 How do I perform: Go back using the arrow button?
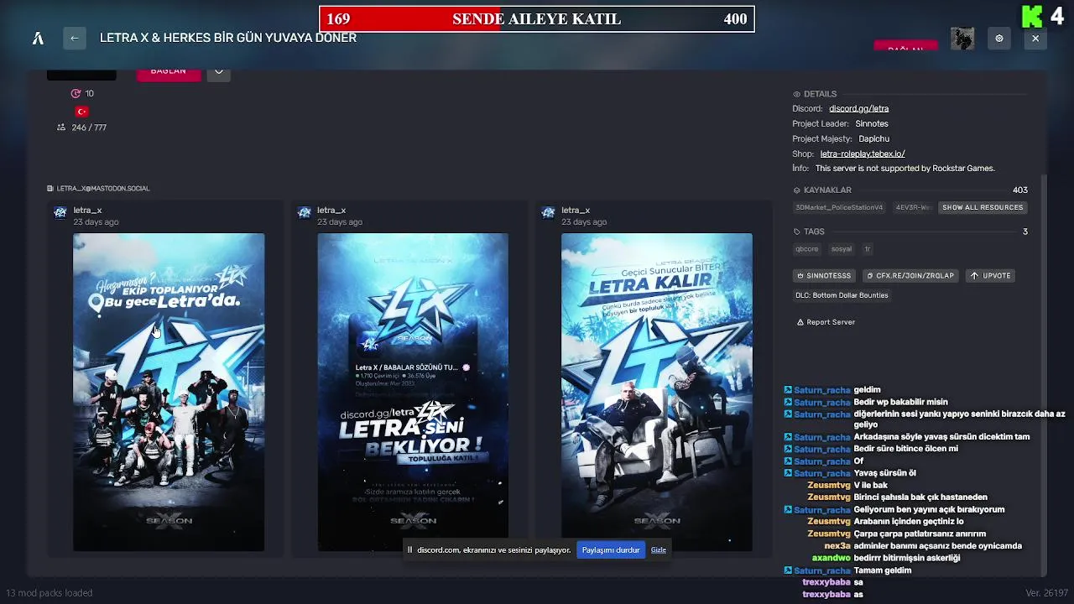point(75,38)
